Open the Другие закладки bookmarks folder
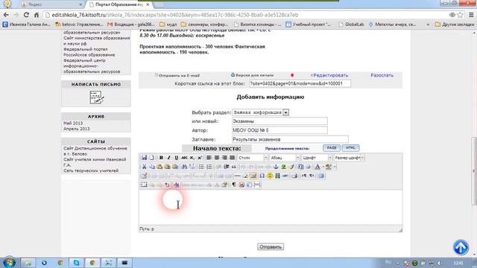 (x=455, y=25)
